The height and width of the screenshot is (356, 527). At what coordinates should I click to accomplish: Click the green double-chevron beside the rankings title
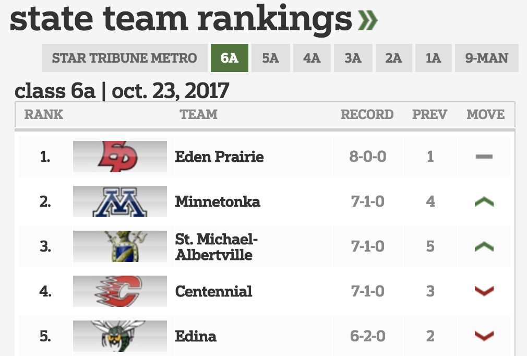368,19
